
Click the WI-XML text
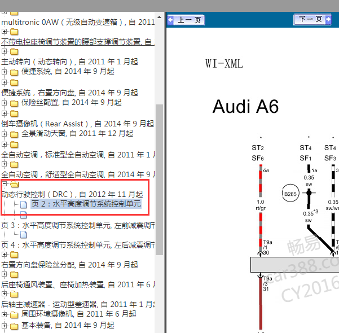click(224, 64)
